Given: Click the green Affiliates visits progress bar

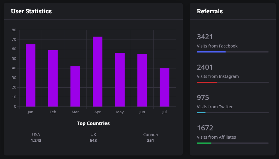Looking at the screenshot, I should click(204, 143).
